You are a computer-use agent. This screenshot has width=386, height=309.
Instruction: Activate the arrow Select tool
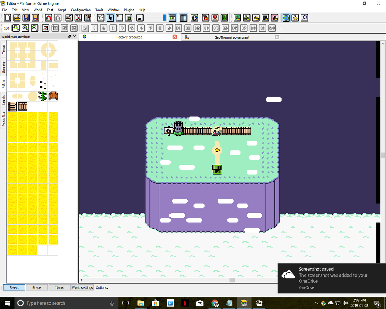tap(110, 18)
